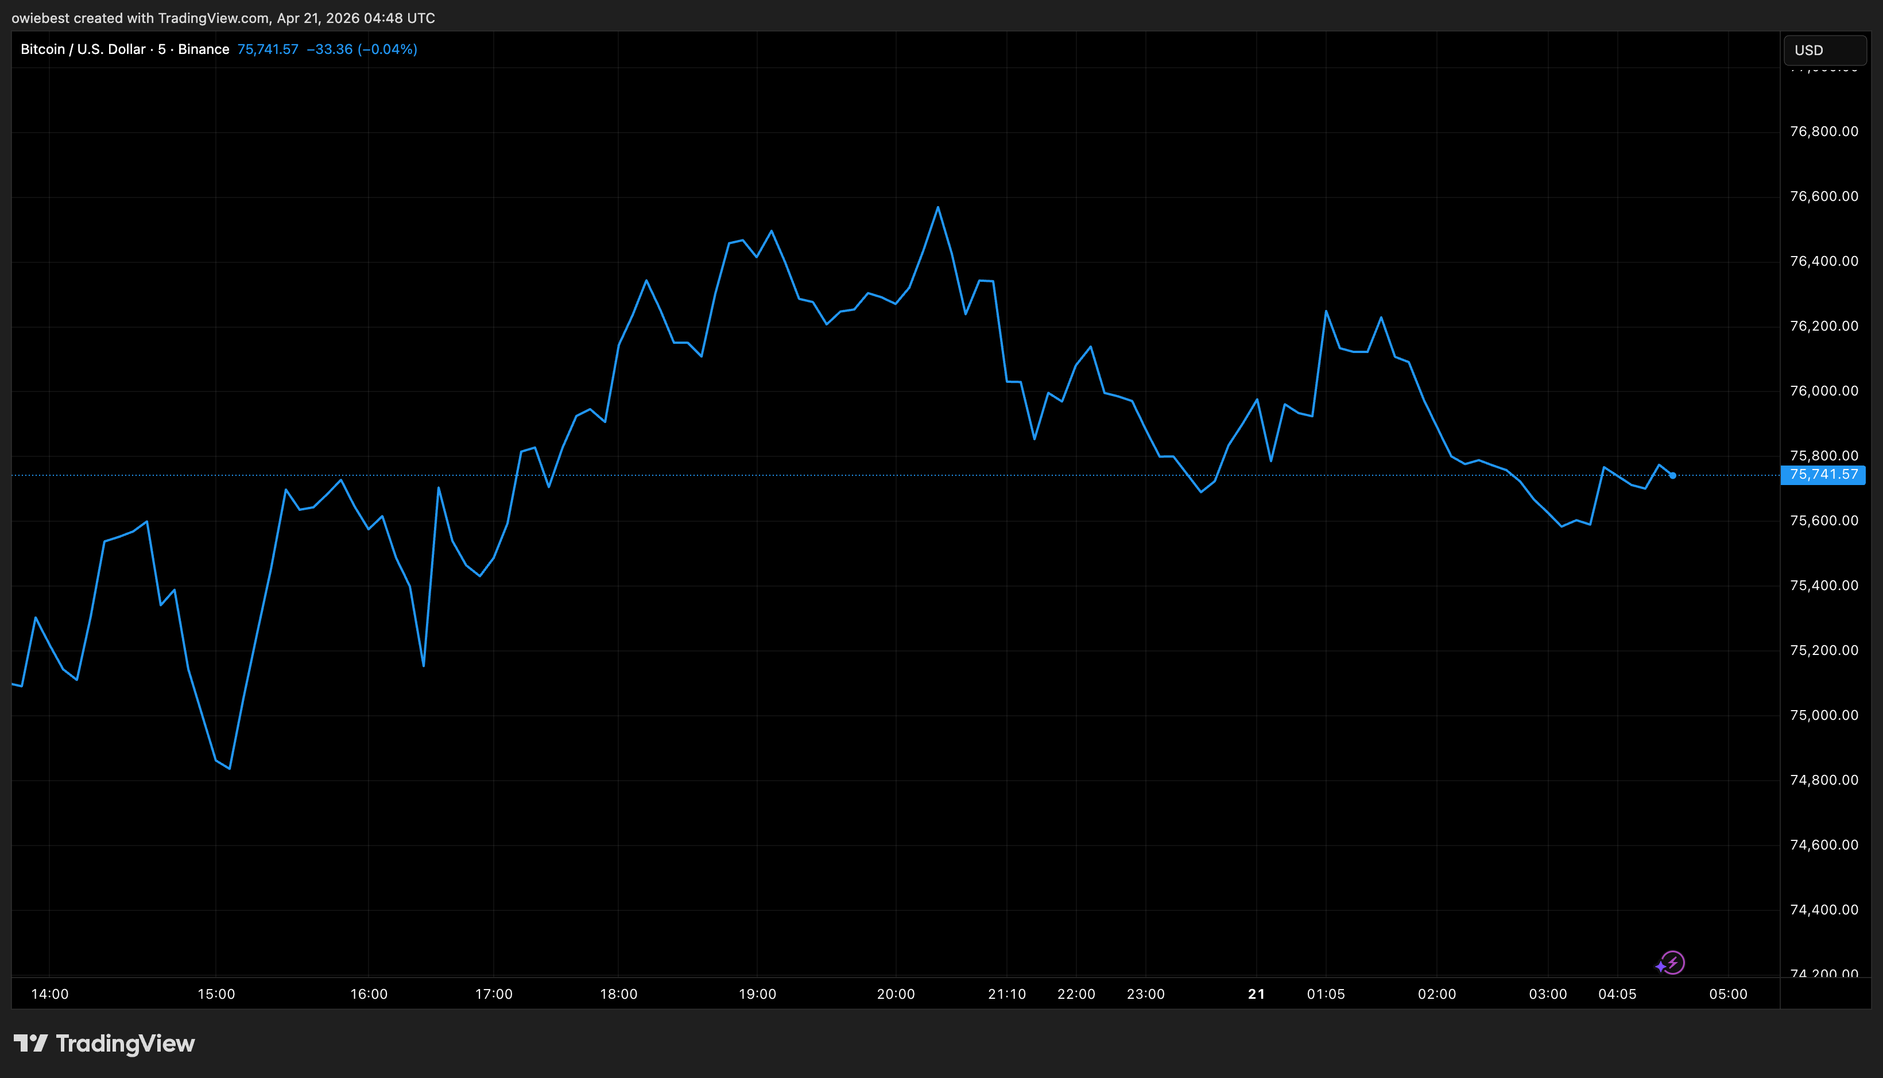
Task: Click the 76,800.00 label on the price scale
Action: pos(1825,131)
